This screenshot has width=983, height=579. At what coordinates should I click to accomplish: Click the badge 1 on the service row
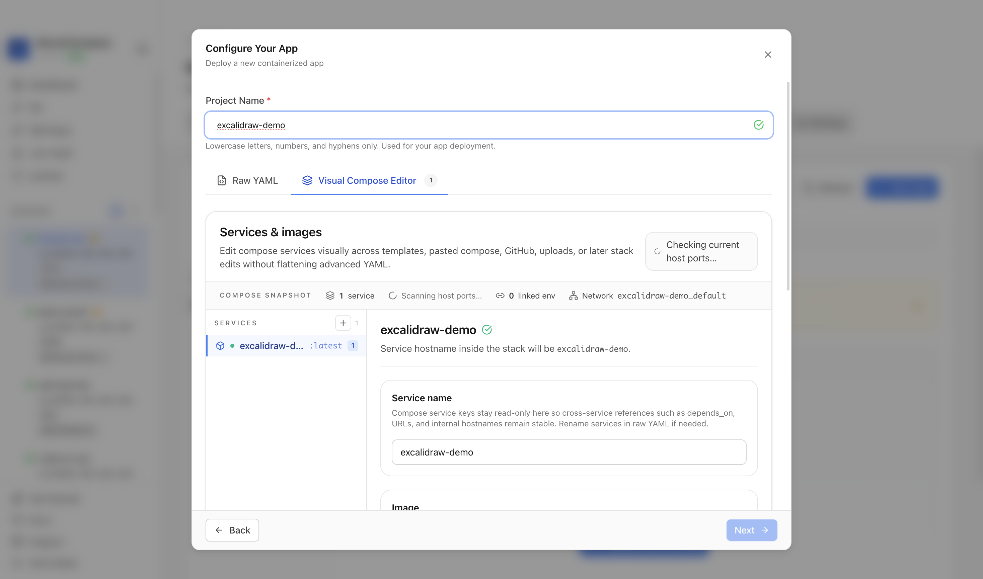352,345
